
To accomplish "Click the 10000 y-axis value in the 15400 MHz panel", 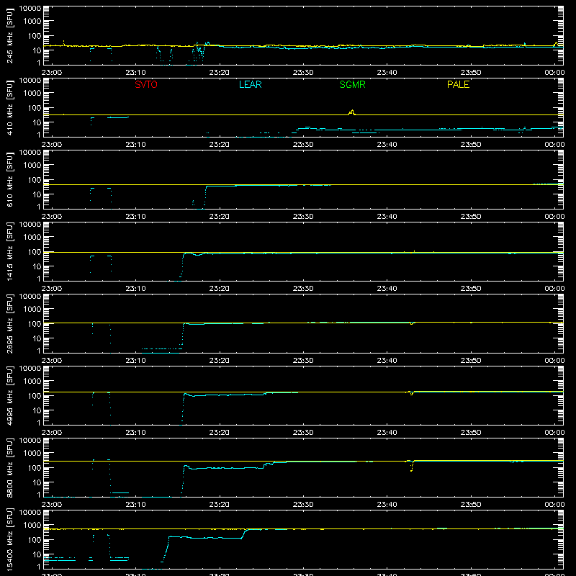I will 30,513.
